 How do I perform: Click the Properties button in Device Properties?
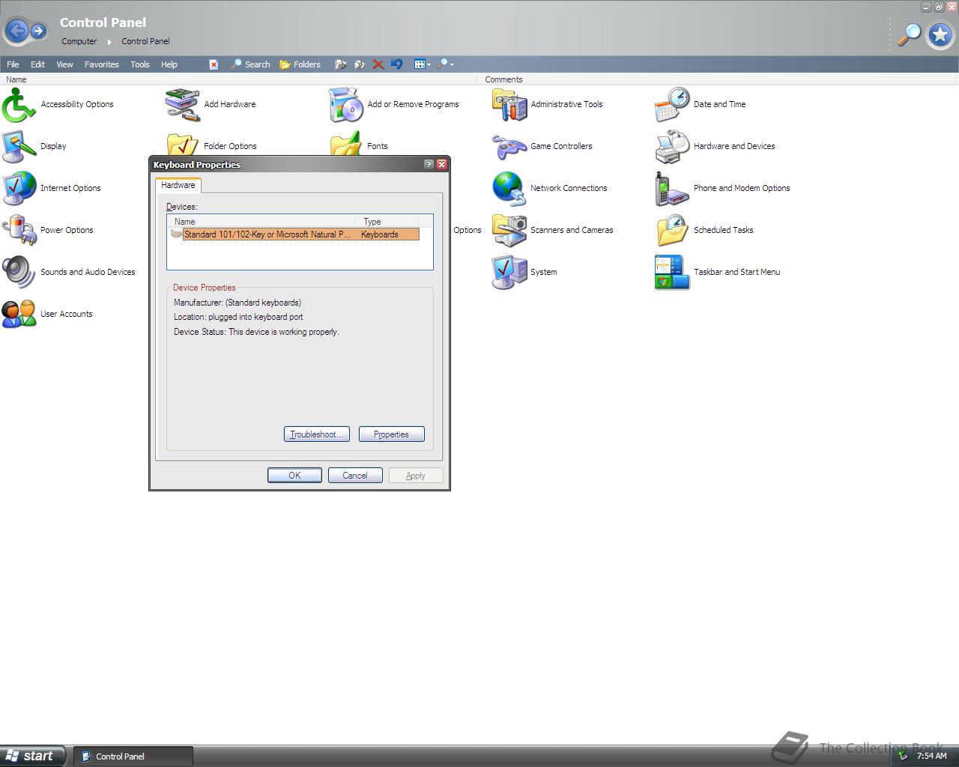pos(392,434)
